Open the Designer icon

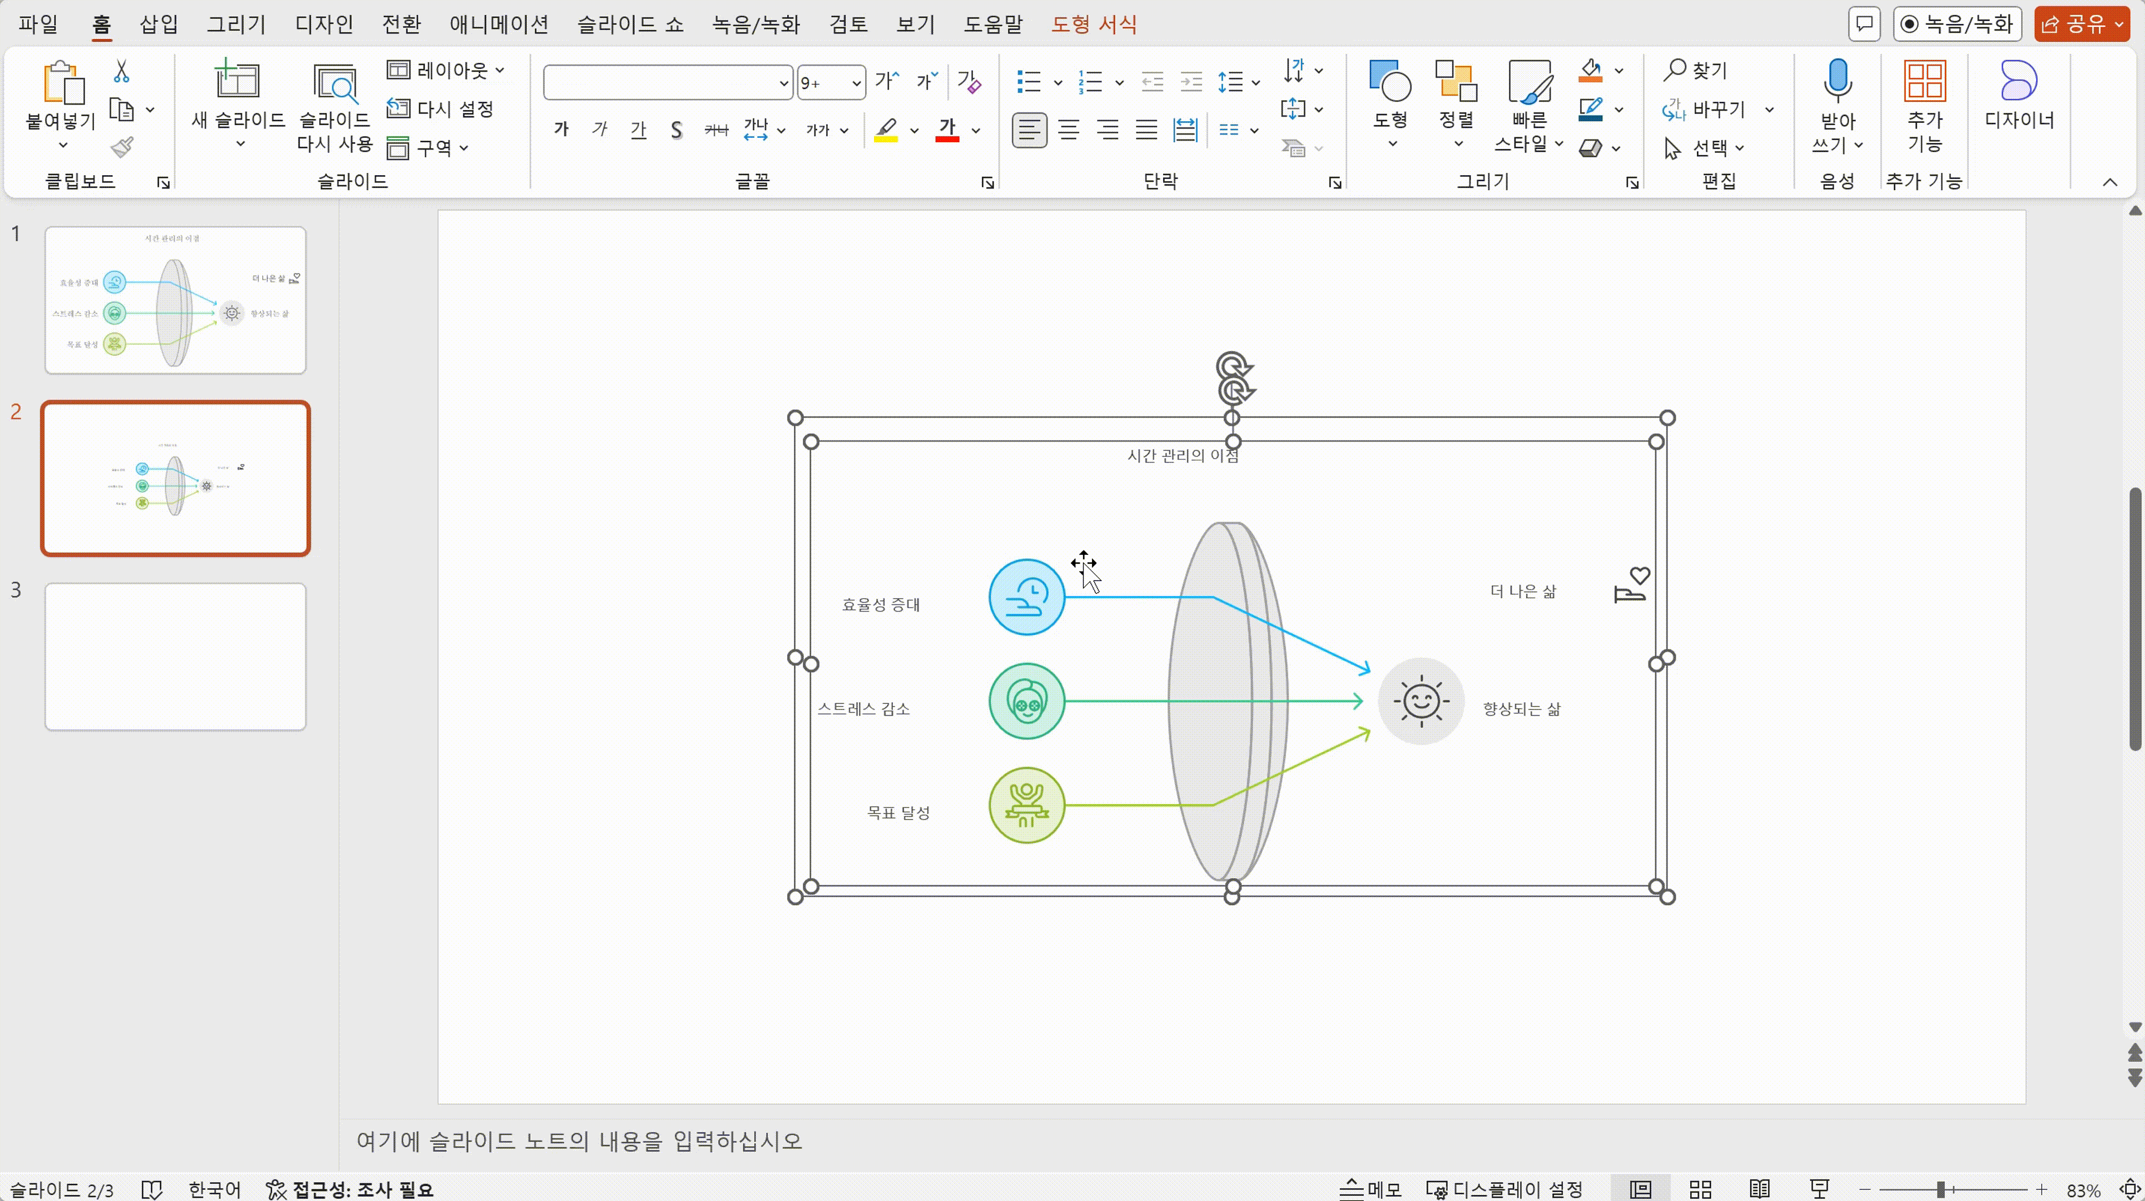[x=2018, y=81]
